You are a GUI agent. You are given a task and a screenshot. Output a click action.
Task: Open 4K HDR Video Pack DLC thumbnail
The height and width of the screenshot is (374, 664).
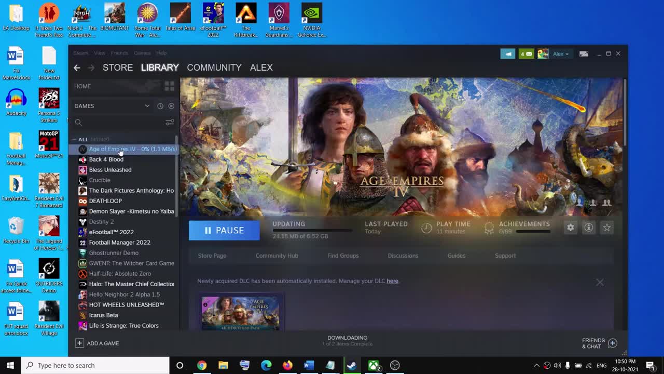pyautogui.click(x=240, y=313)
